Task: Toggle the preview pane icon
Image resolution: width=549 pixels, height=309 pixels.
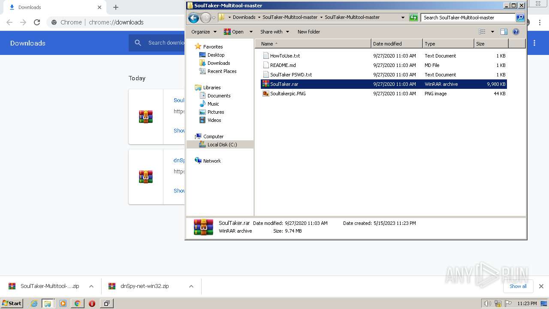Action: pyautogui.click(x=504, y=32)
